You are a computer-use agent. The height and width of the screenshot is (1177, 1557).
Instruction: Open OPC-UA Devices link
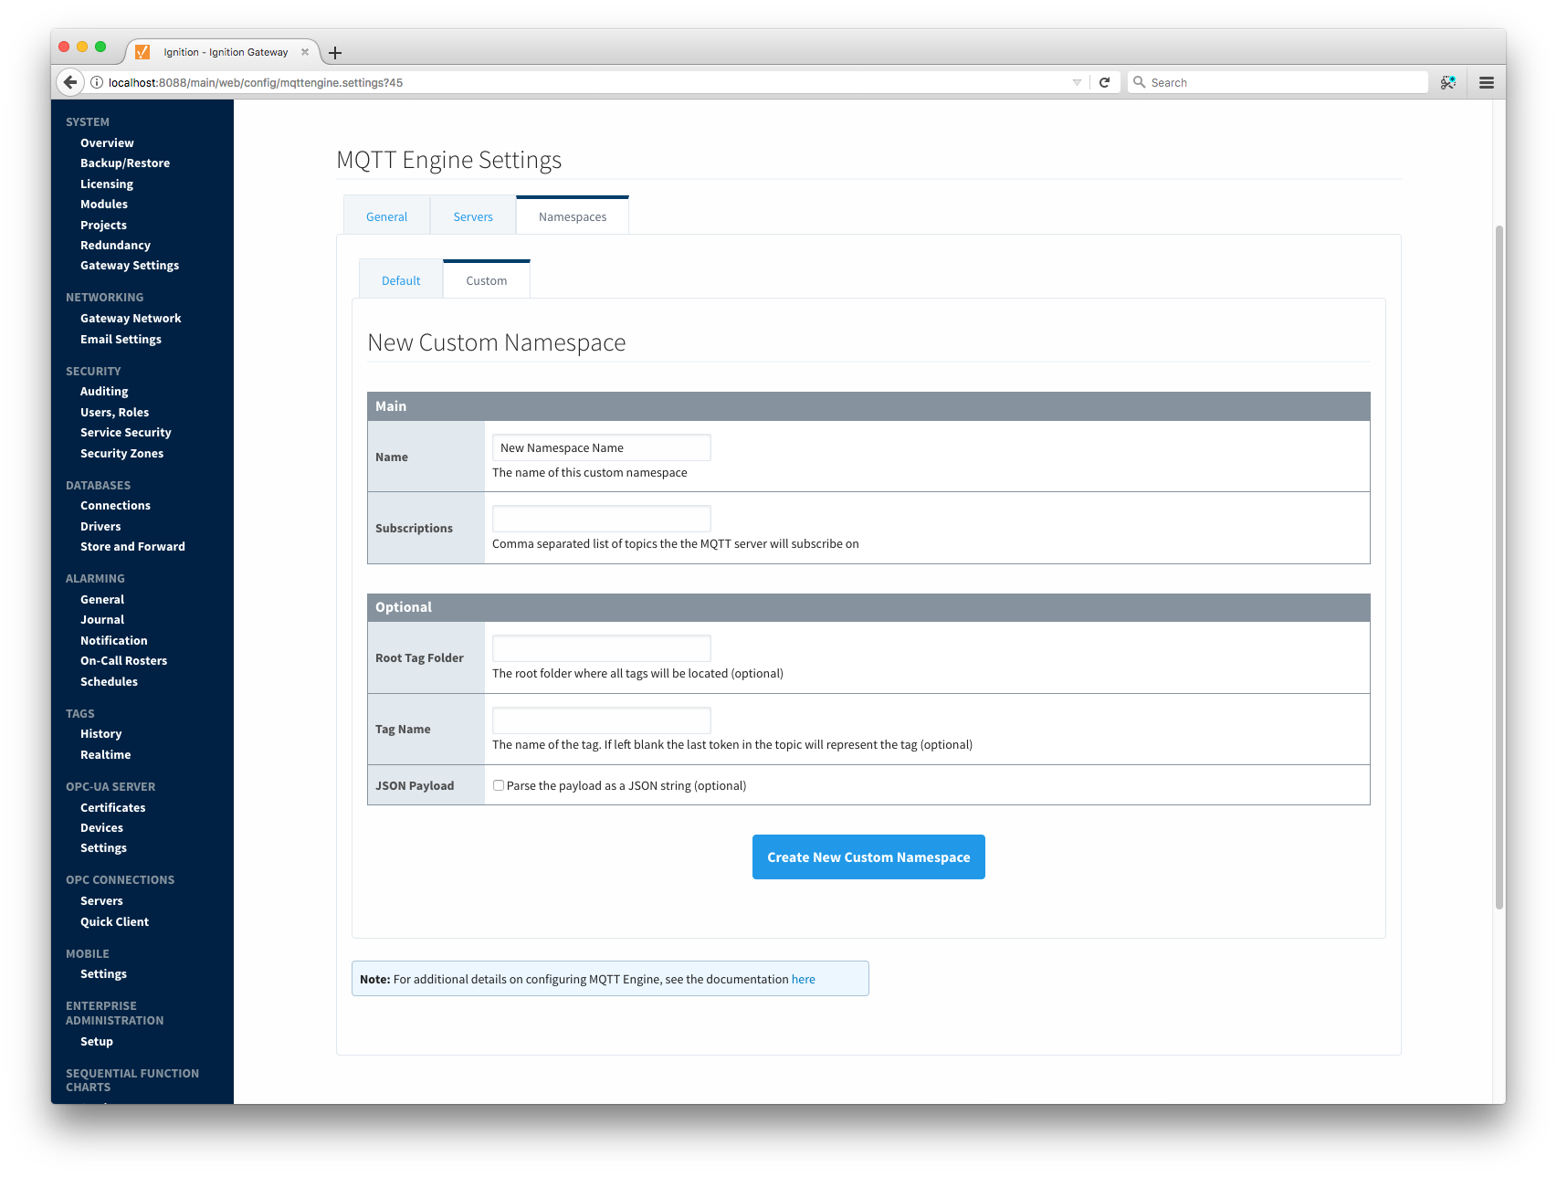(x=101, y=827)
